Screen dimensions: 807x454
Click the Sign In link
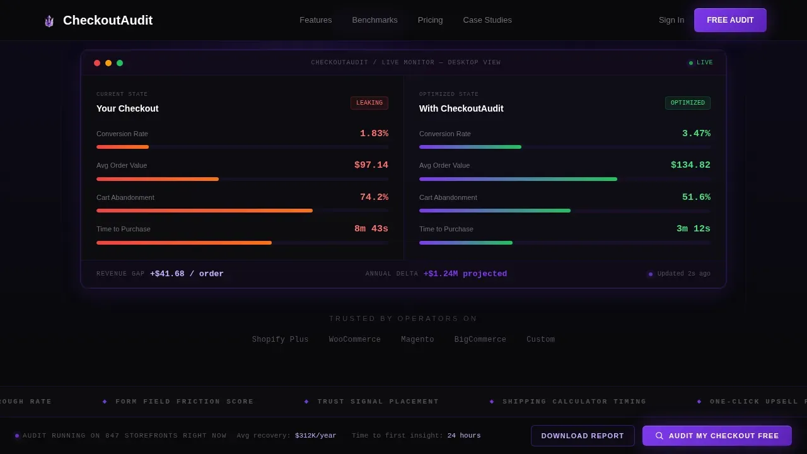(x=671, y=20)
